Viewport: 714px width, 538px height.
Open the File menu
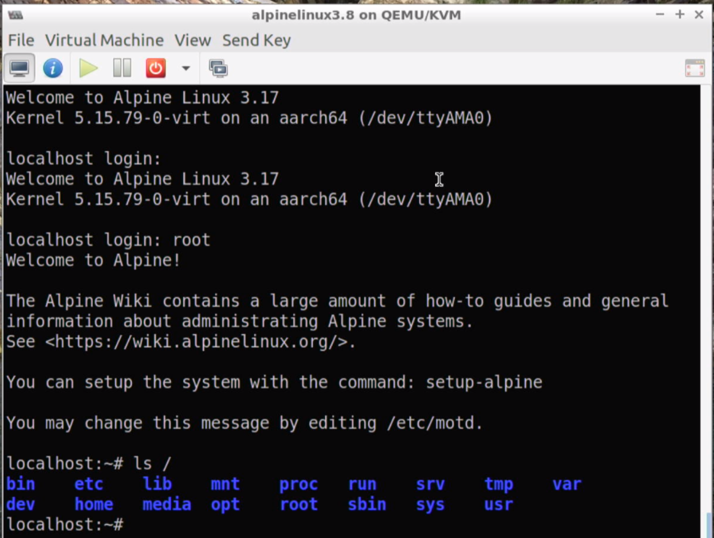(x=21, y=40)
